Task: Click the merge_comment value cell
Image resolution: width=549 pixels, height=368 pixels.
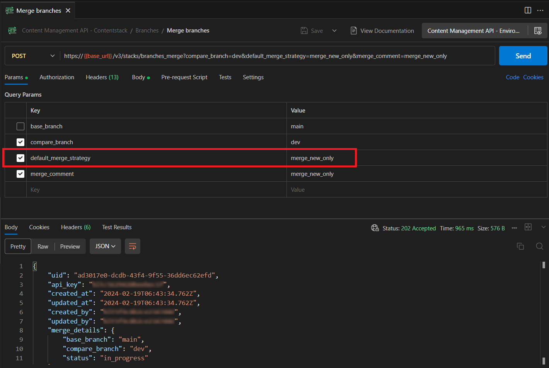Action: (417, 174)
